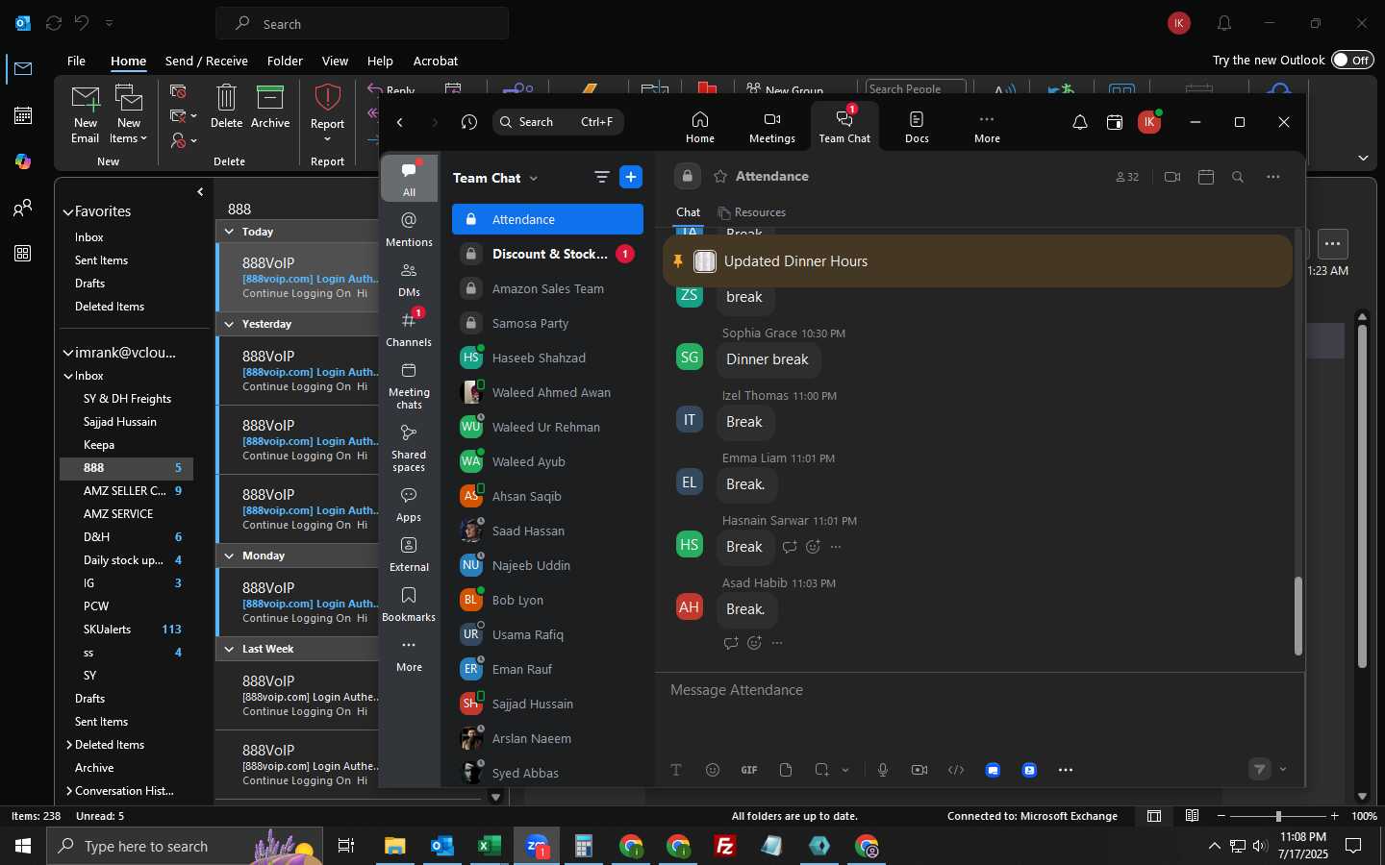Image resolution: width=1385 pixels, height=865 pixels.
Task: Record a video message
Action: pos(919,770)
